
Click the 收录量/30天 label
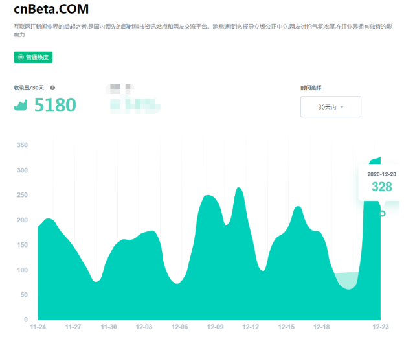coord(29,87)
